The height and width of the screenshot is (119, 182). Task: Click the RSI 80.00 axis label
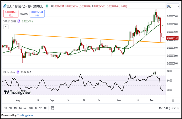click(170, 71)
